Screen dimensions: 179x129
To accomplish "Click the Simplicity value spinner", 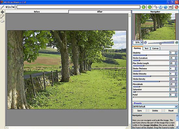I will (x=176, y=53).
